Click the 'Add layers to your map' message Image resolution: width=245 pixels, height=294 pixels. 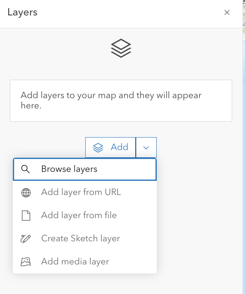coord(121,100)
